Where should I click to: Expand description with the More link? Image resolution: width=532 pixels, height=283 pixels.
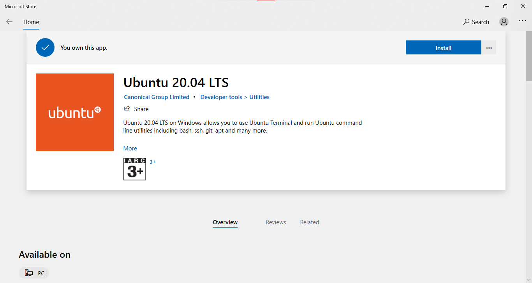(x=130, y=148)
